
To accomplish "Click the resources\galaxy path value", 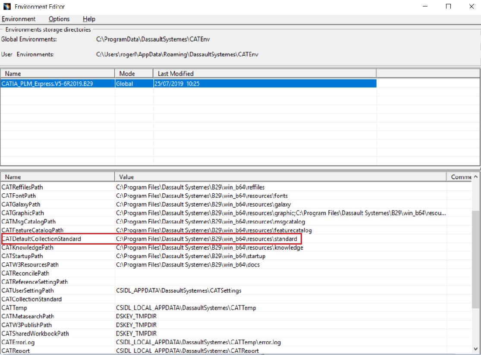I will coord(203,204).
